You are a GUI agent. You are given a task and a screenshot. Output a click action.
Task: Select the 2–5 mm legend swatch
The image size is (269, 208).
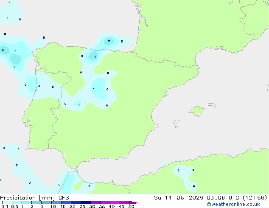36,202
